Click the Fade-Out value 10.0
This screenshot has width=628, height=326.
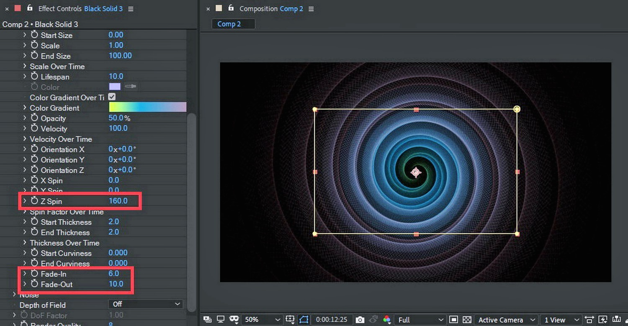click(x=116, y=284)
